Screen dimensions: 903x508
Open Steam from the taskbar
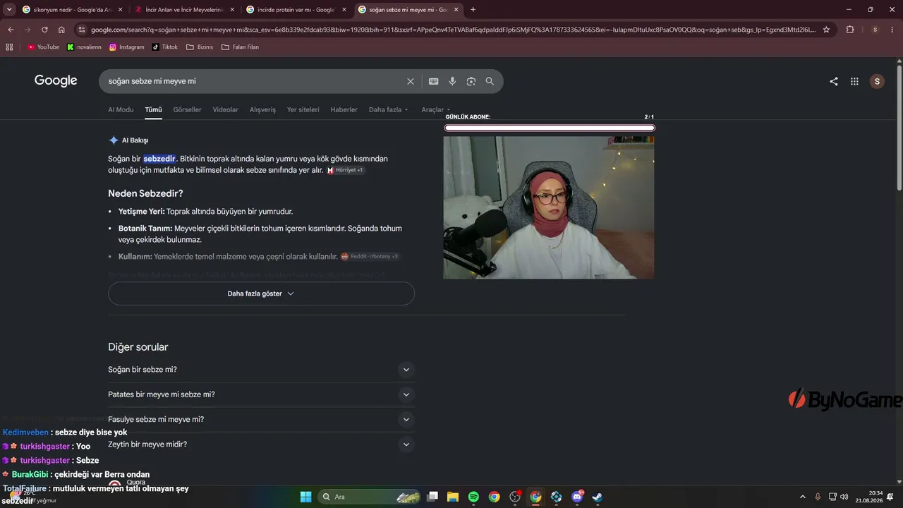tap(598, 497)
